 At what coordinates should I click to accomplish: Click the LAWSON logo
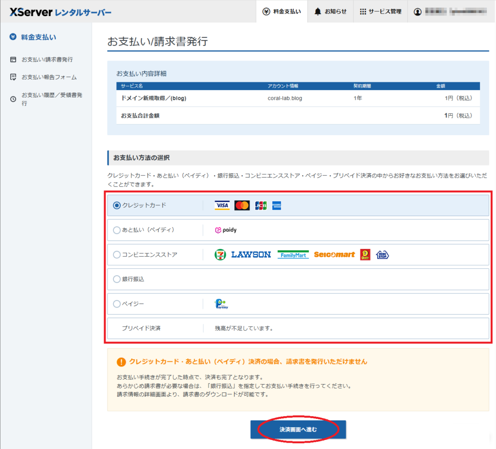[x=251, y=255]
